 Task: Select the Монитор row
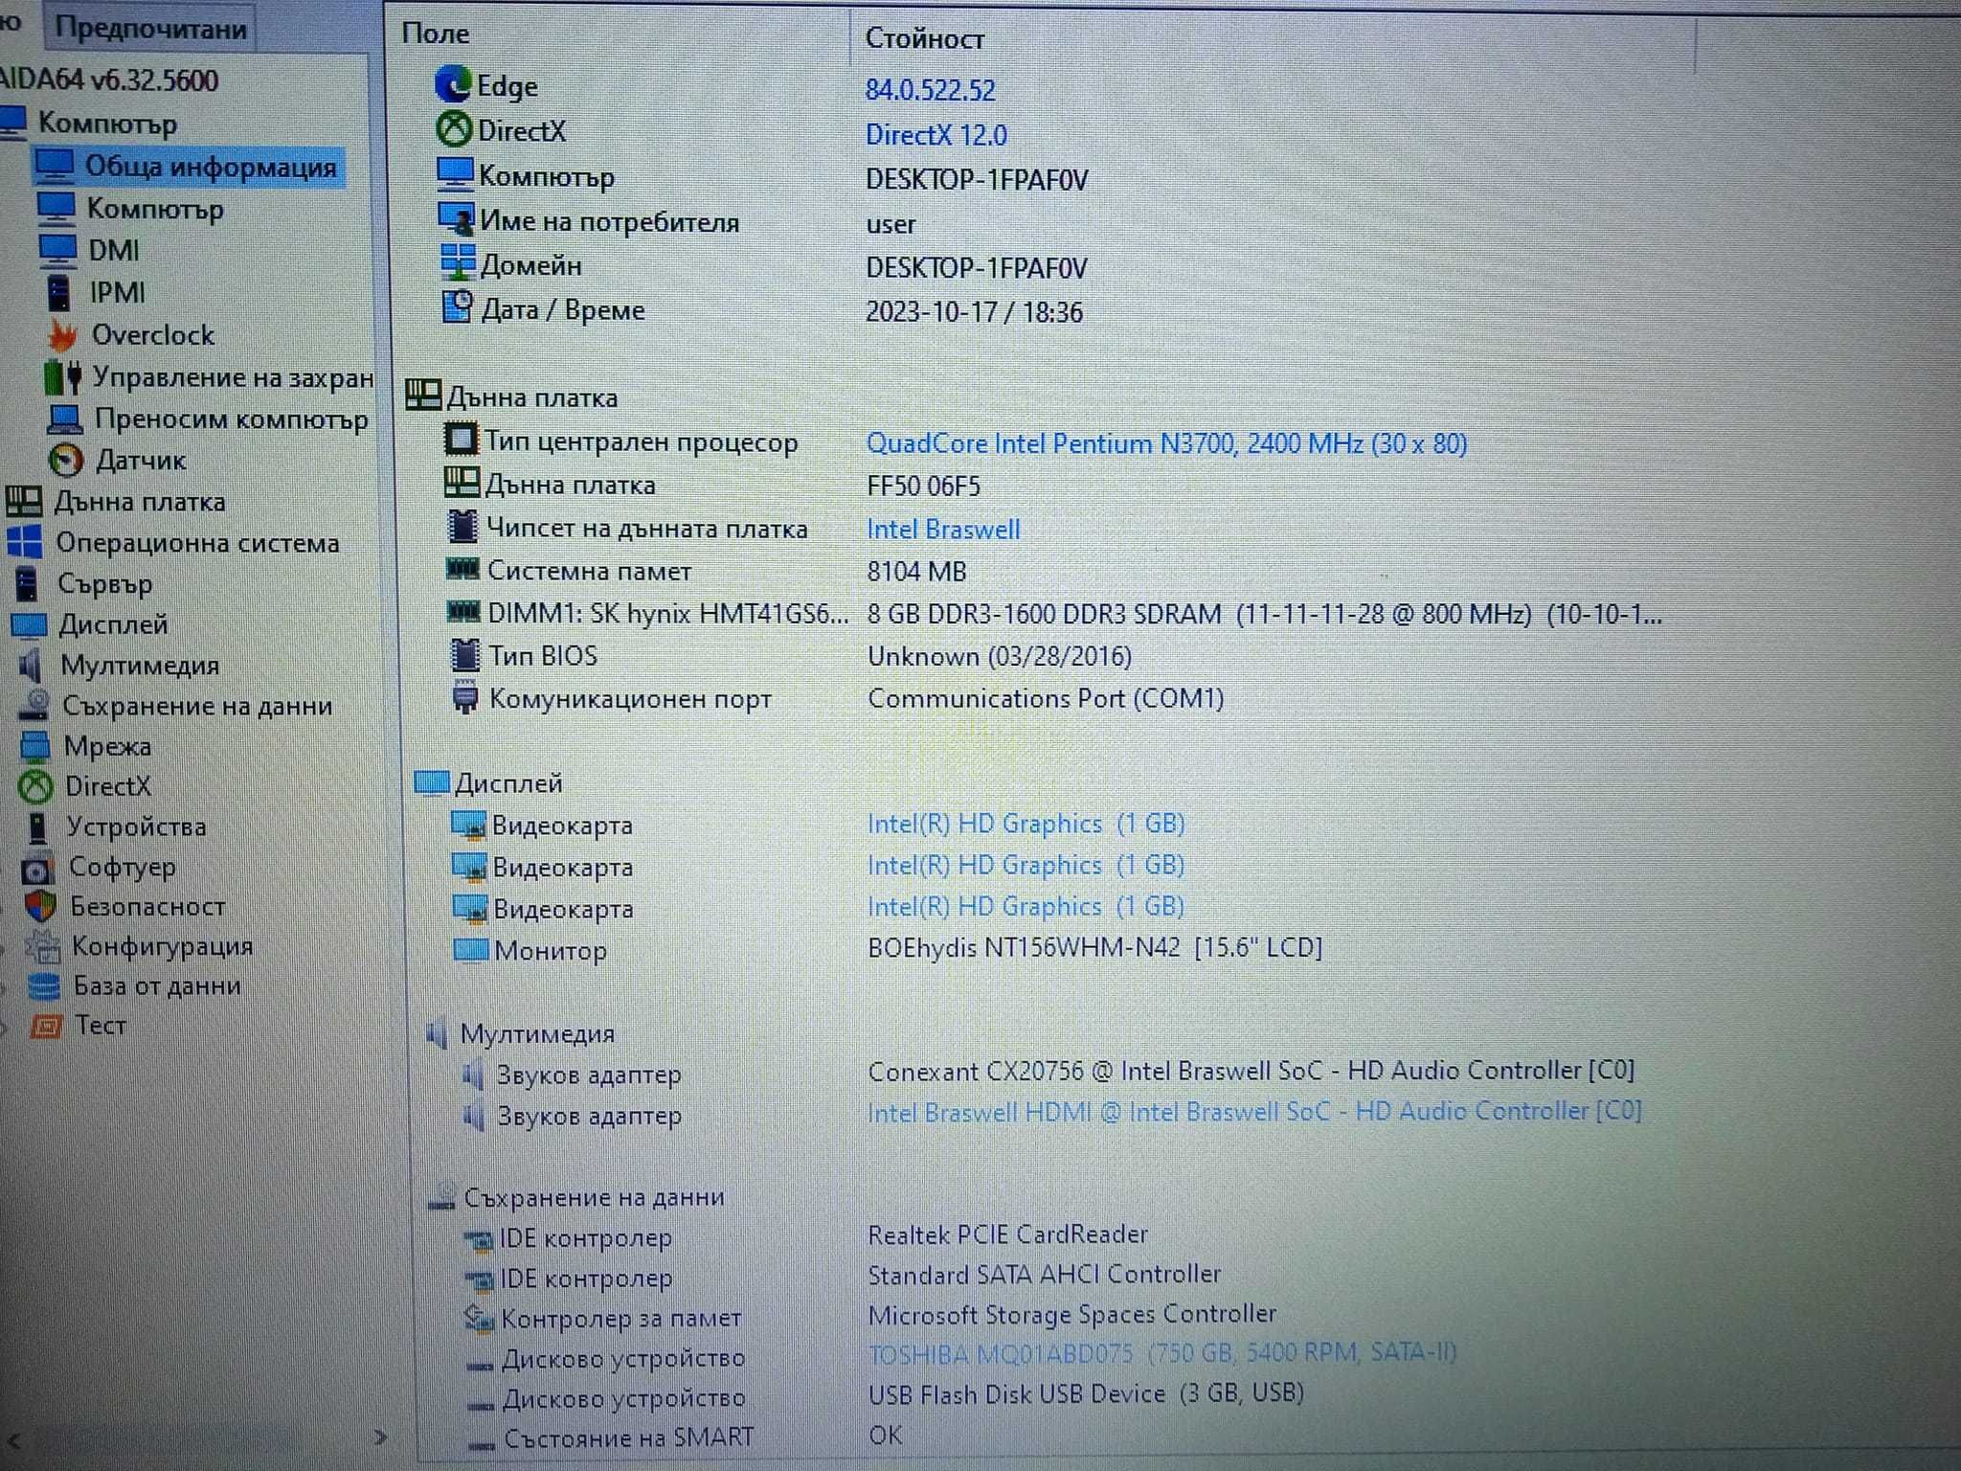click(x=888, y=949)
